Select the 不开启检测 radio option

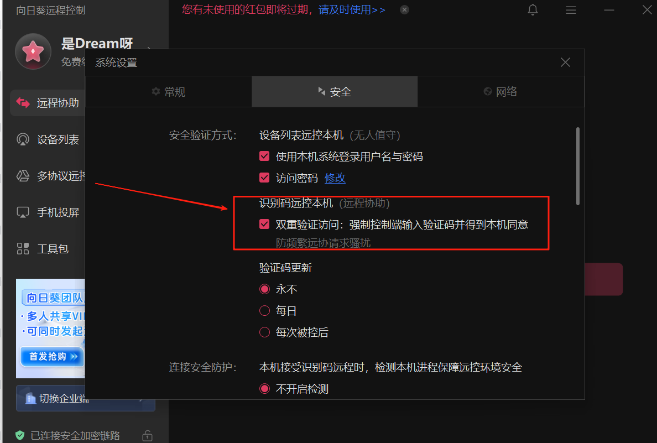pos(264,389)
